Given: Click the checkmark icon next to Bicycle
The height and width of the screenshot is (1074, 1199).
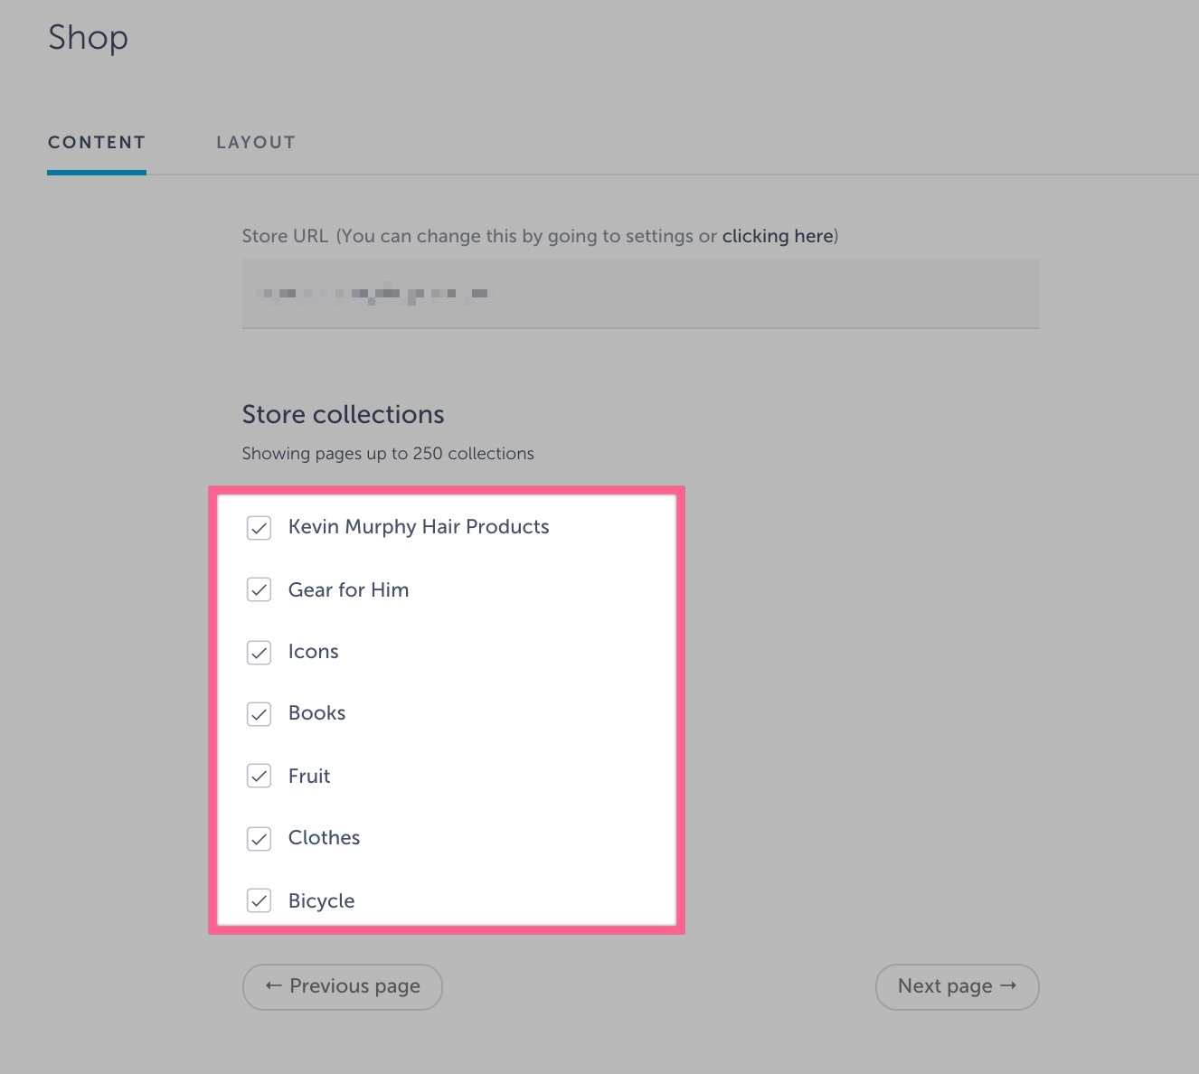Looking at the screenshot, I should point(259,900).
